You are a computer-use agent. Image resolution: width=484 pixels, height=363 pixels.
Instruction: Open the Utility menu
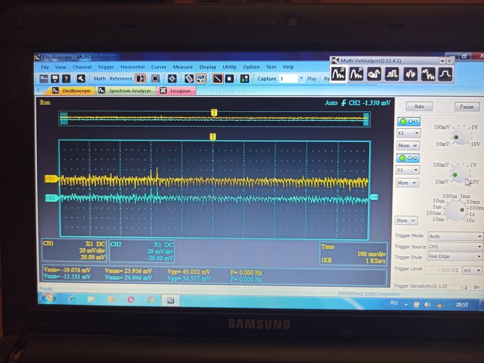(229, 67)
